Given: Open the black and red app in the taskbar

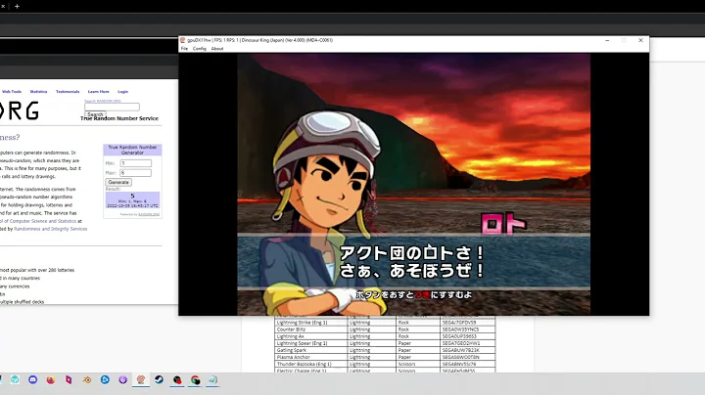Looking at the screenshot, I should click(x=177, y=379).
